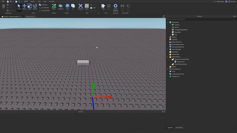The image size is (237, 133).
Task: Open the Toolbox panel
Action: tap(61, 7)
